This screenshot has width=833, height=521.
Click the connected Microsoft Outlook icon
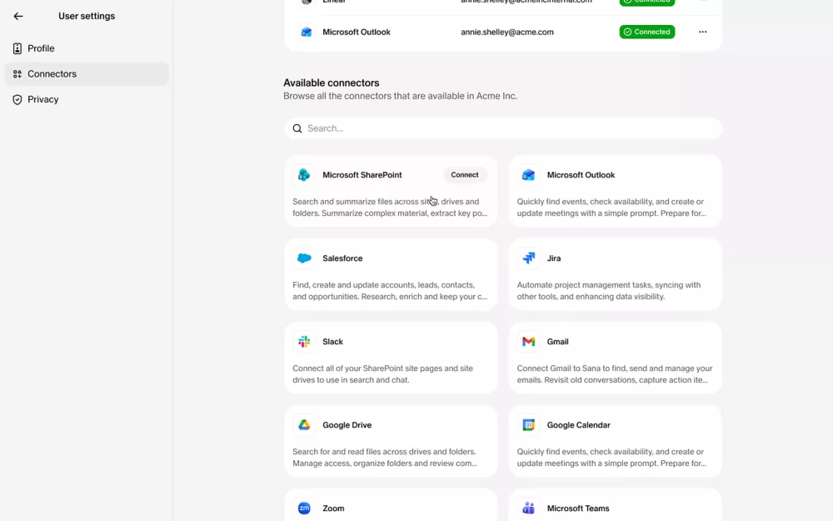coord(306,32)
